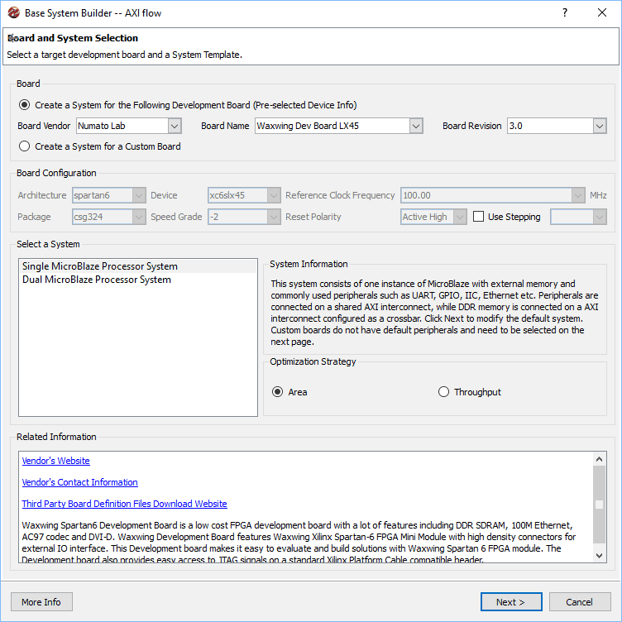Close the Base System Builder dialog
This screenshot has height=622, width=622.
602,13
